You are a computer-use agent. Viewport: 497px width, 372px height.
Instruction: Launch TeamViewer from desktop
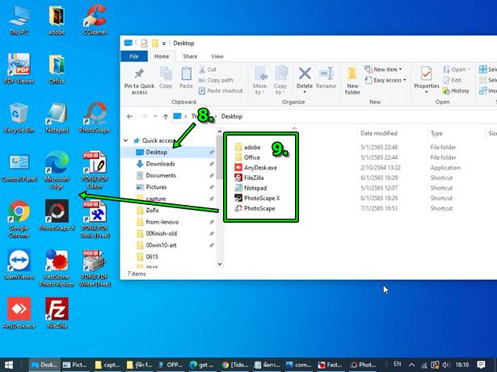click(x=19, y=265)
